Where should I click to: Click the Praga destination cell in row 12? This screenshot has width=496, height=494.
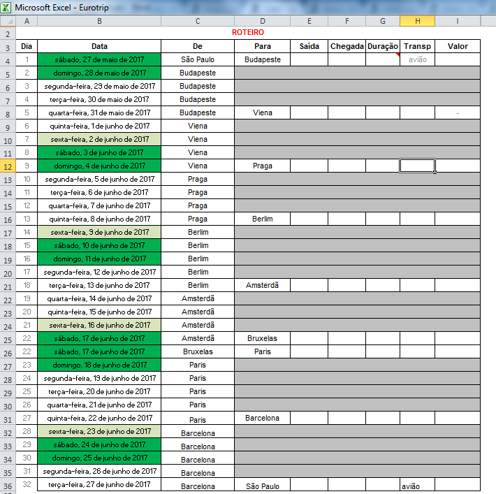coord(262,166)
